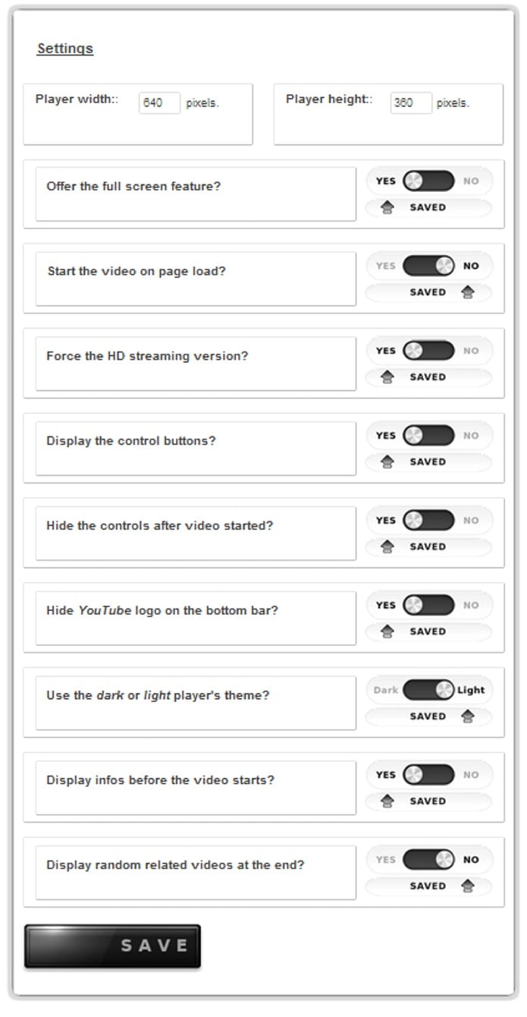Viewport: 527px width, 1017px height.
Task: Click the arrow icon in display infos row
Action: pyautogui.click(x=387, y=801)
